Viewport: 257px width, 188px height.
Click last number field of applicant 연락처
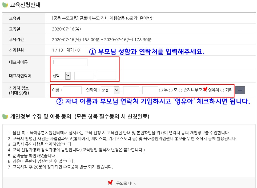tap(150, 90)
